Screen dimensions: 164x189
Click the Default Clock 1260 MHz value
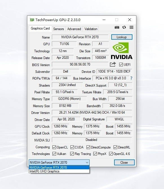(x=61, y=133)
